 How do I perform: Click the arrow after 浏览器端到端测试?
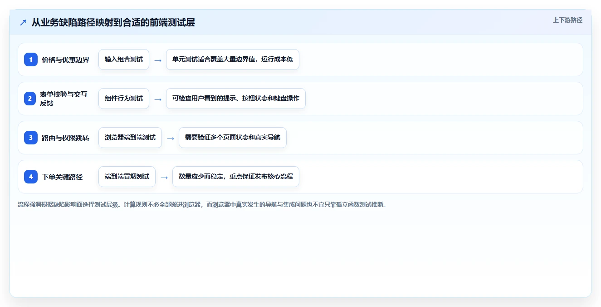tap(171, 138)
